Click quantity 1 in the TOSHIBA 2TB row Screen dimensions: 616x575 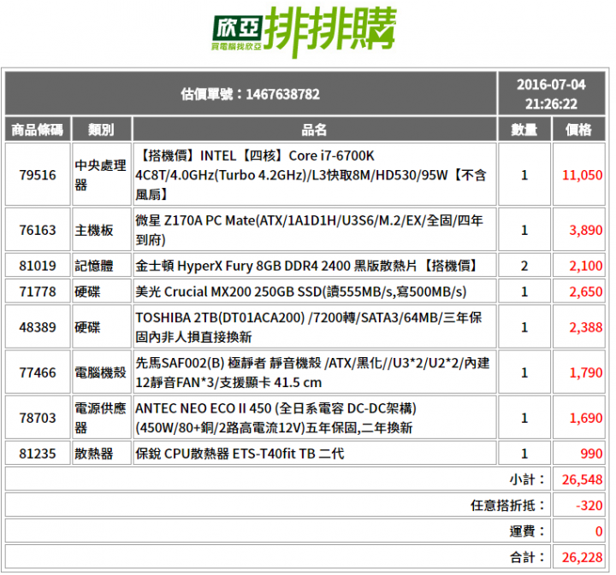coord(524,327)
